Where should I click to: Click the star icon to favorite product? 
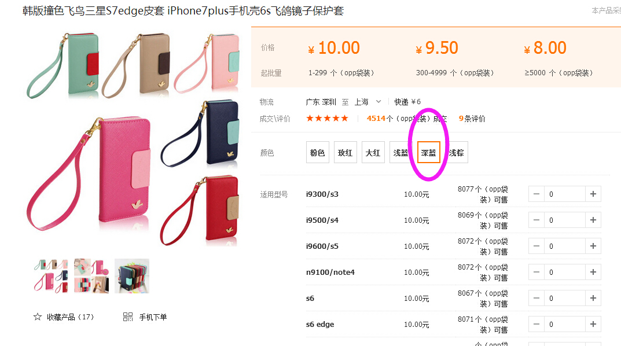pos(38,316)
